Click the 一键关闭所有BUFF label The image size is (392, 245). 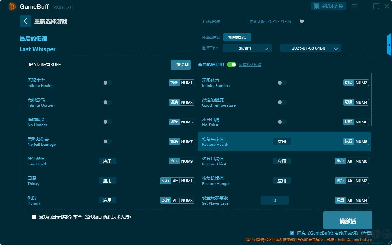coord(43,65)
